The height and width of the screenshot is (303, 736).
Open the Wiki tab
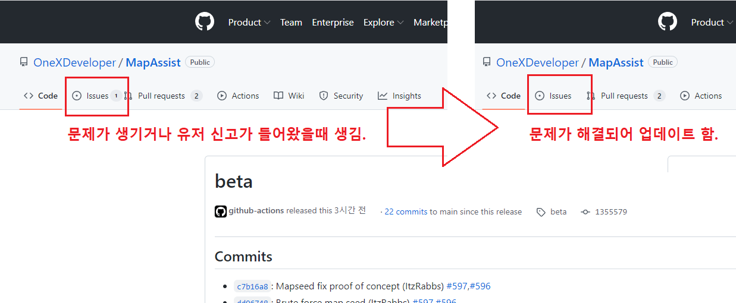pyautogui.click(x=289, y=96)
